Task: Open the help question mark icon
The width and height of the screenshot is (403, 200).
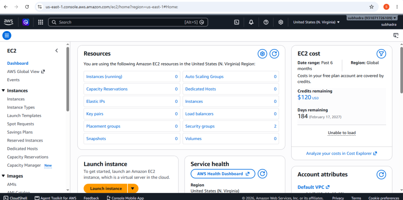Action: pos(266,22)
